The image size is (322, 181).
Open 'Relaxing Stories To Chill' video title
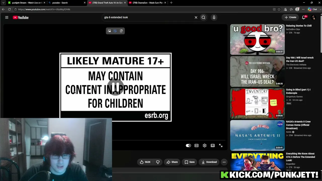(299, 26)
